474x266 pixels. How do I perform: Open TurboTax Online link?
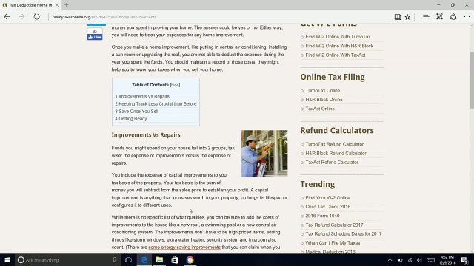pyautogui.click(x=323, y=90)
